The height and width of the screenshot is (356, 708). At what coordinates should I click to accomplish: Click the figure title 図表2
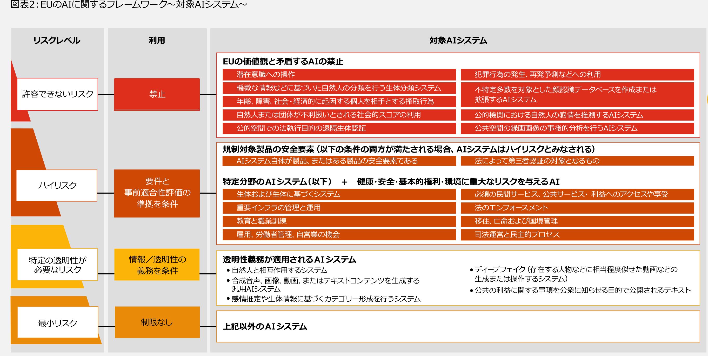pos(129,5)
